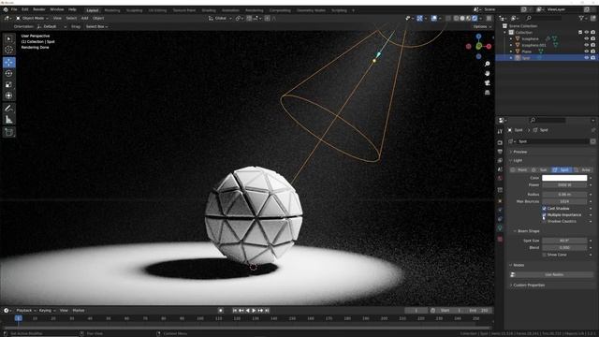Click the Blender logo menu icon

pyautogui.click(x=6, y=9)
